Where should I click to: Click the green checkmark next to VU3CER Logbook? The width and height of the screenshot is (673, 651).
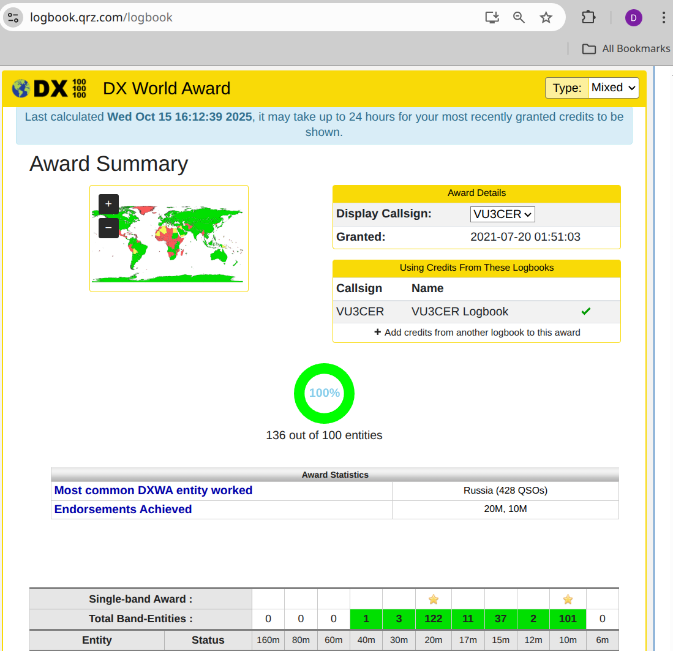point(585,311)
